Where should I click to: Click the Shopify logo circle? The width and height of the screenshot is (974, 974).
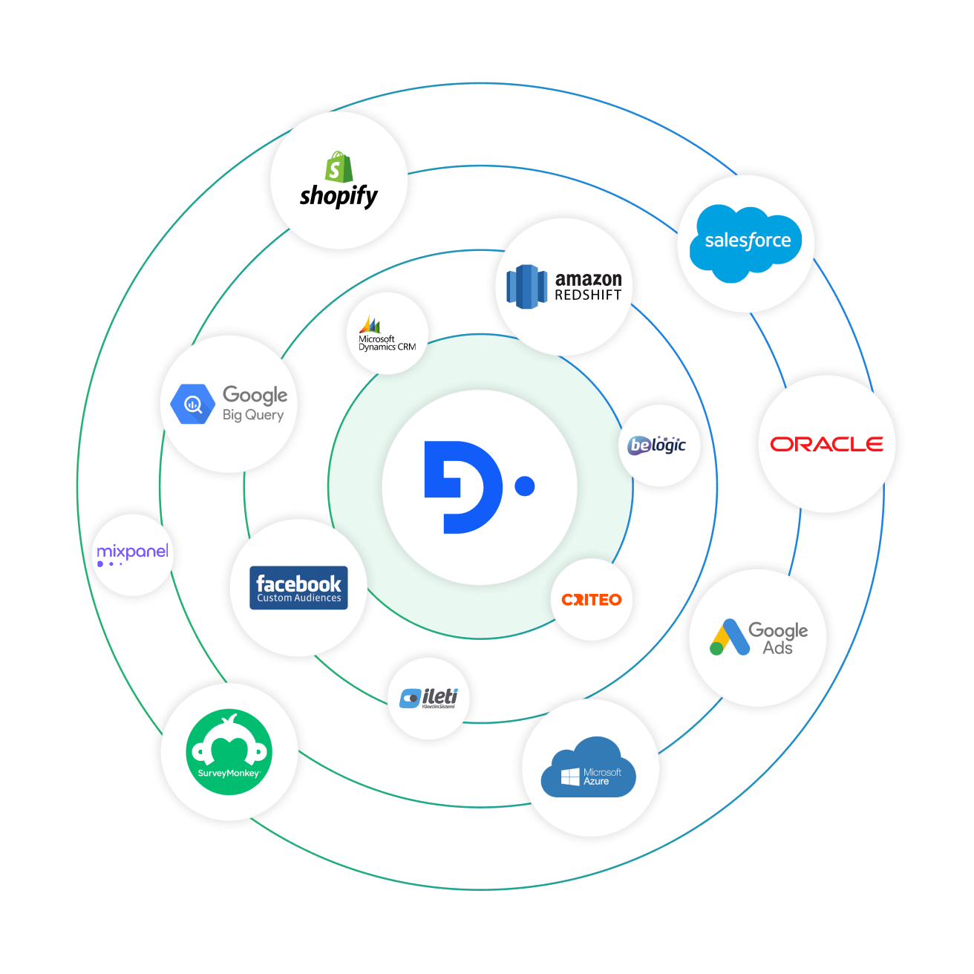[339, 180]
